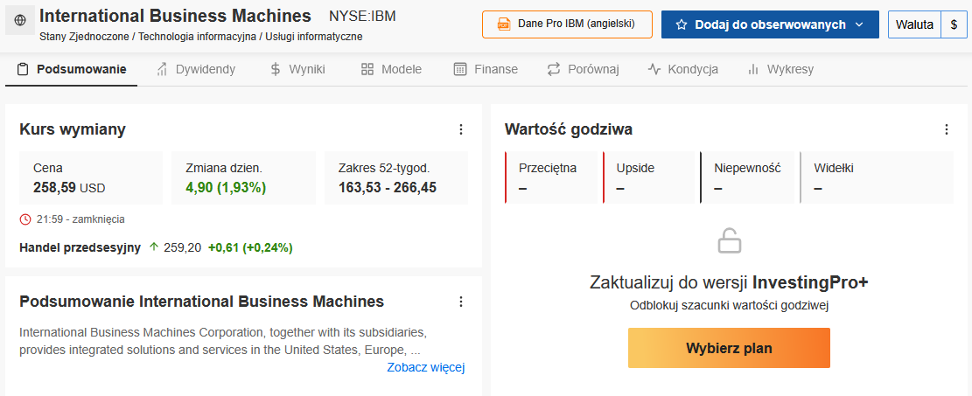This screenshot has height=396, width=972.
Task: Open Wartość godziwa three-dot options menu
Action: (946, 129)
